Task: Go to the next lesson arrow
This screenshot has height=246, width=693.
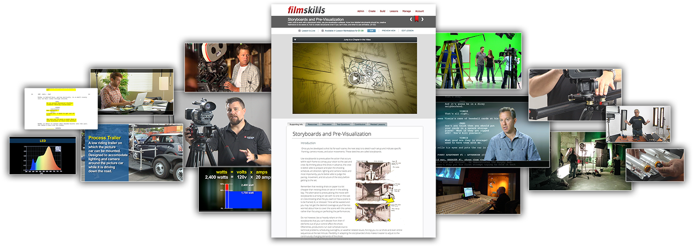Action: (422, 20)
